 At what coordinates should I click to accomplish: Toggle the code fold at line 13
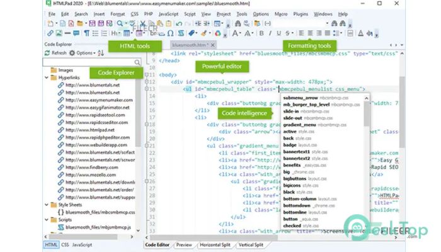pyautogui.click(x=147, y=89)
